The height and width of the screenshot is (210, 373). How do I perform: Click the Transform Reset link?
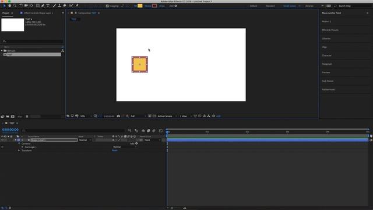[115, 150]
